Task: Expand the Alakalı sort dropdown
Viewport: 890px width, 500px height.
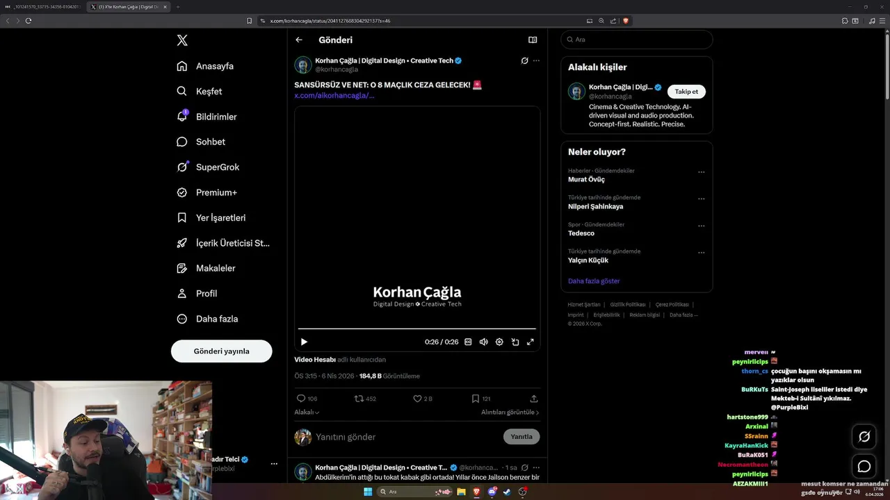Action: [307, 412]
